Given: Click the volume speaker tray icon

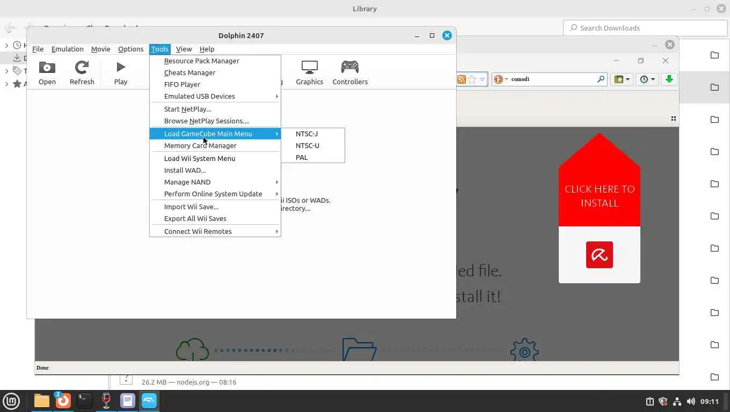Looking at the screenshot, I should click(691, 401).
